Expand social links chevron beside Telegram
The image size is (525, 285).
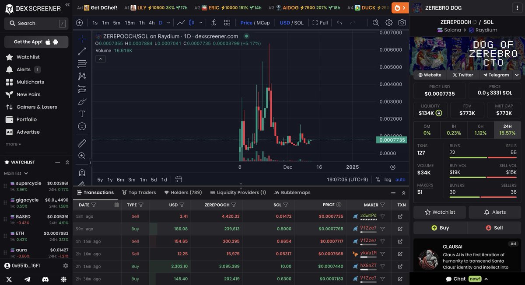517,75
